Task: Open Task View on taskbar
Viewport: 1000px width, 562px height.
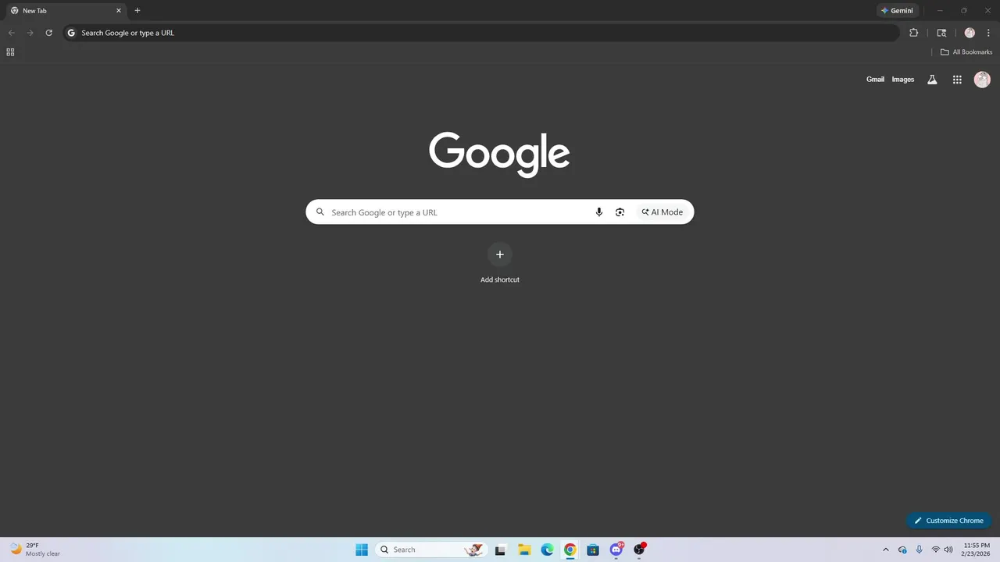Action: 500,550
